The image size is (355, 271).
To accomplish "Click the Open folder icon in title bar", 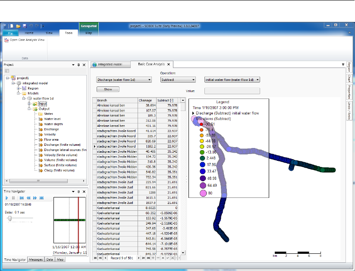I will (18, 26).
